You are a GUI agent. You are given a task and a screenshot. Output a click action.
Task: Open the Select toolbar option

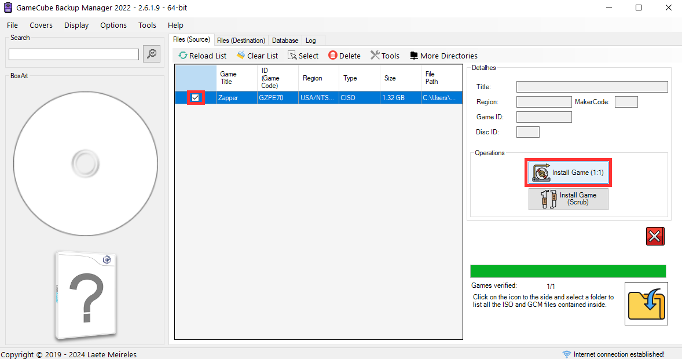(303, 56)
